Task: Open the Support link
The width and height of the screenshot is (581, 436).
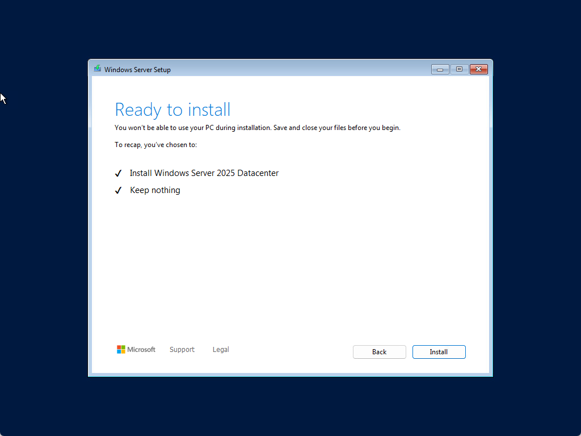Action: [182, 350]
